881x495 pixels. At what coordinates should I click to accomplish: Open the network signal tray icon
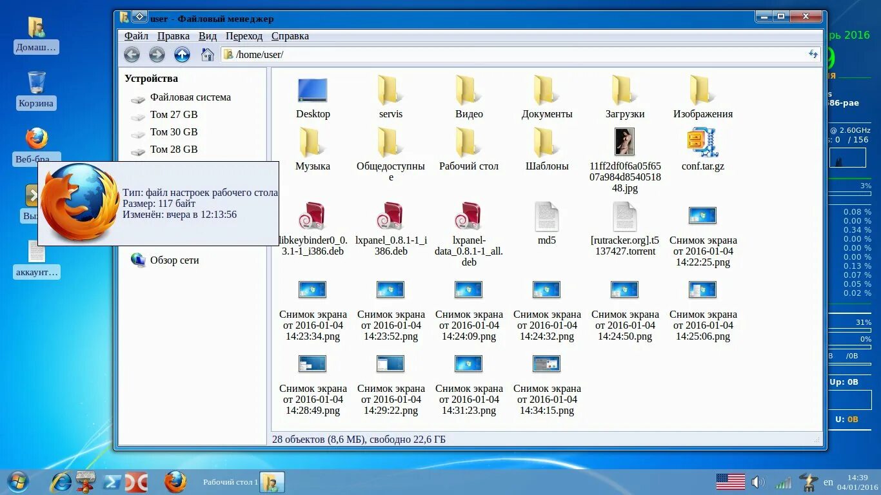click(783, 482)
